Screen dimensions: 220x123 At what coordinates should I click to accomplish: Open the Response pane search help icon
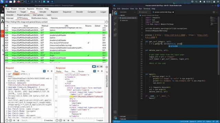coord(57,120)
